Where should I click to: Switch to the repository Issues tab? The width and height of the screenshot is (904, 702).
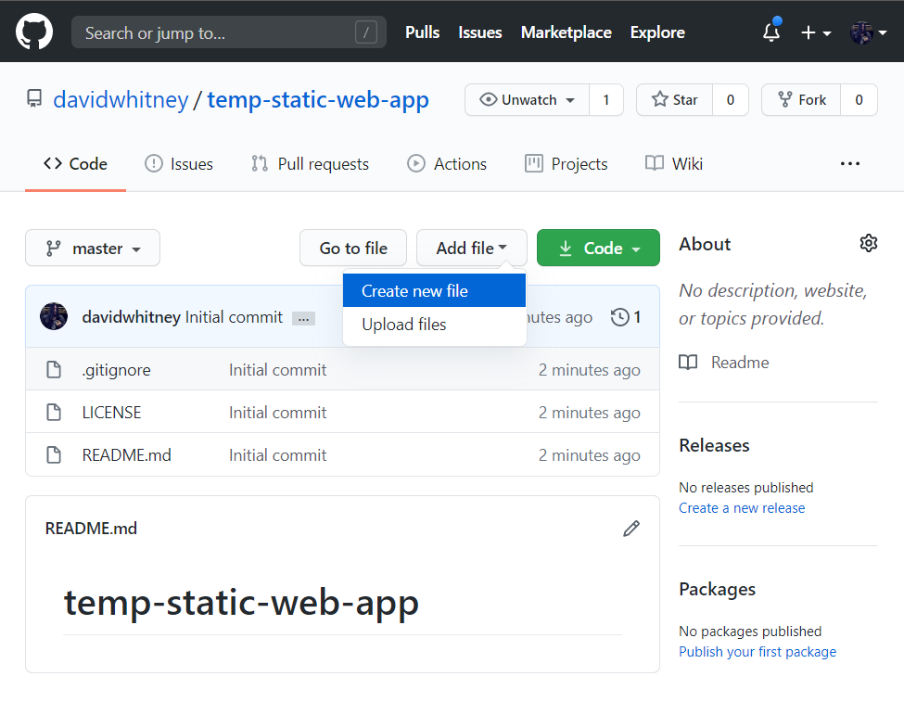(x=179, y=164)
